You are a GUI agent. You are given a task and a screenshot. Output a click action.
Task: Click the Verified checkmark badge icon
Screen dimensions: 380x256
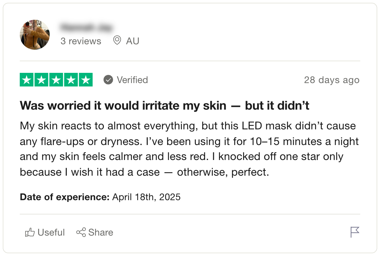(x=108, y=80)
